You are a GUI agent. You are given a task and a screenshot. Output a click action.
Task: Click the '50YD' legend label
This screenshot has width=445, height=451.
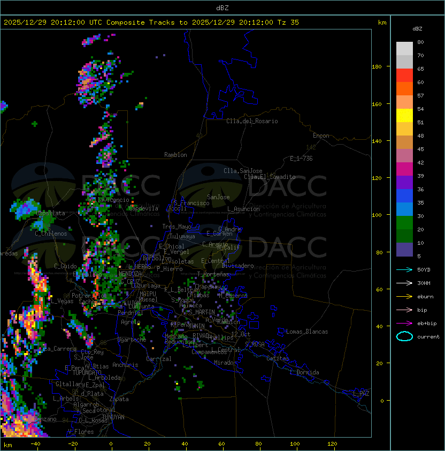[424, 270]
